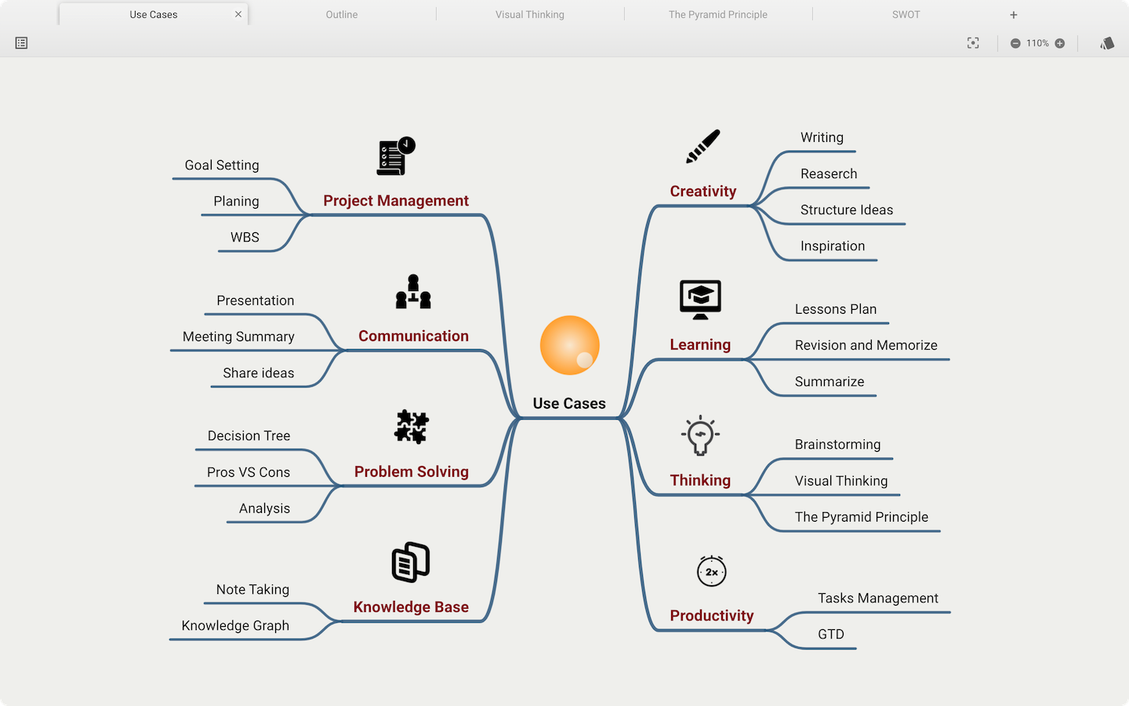Click the fit-to-screen focus icon
The width and height of the screenshot is (1129, 706).
click(x=973, y=43)
